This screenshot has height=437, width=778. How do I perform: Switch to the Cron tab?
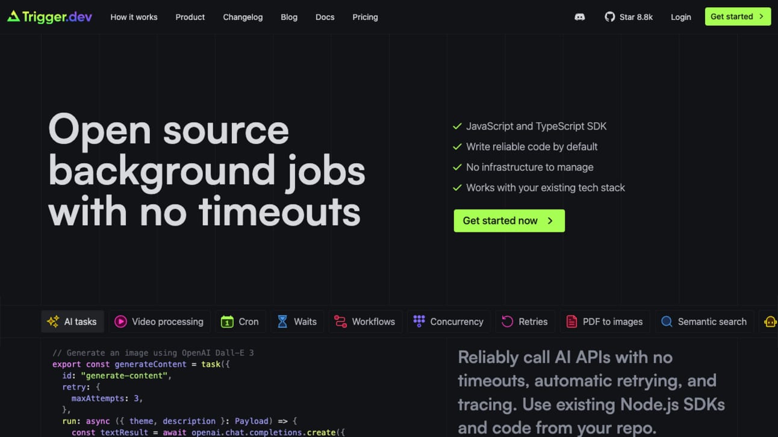[x=241, y=321]
